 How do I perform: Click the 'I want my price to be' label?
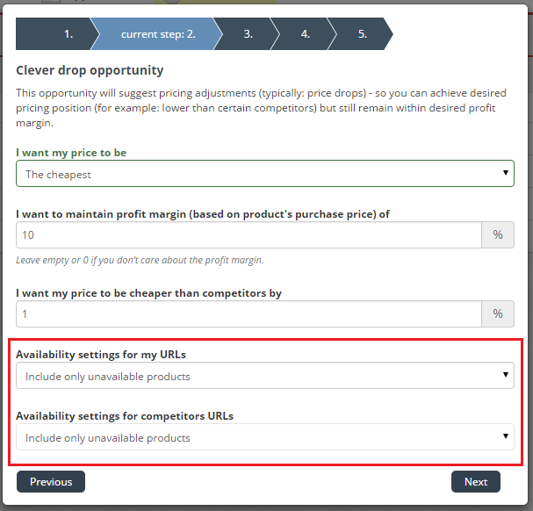pos(71,153)
